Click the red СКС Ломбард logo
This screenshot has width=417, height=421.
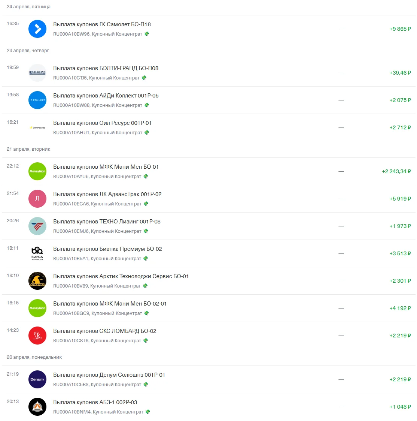click(x=37, y=336)
